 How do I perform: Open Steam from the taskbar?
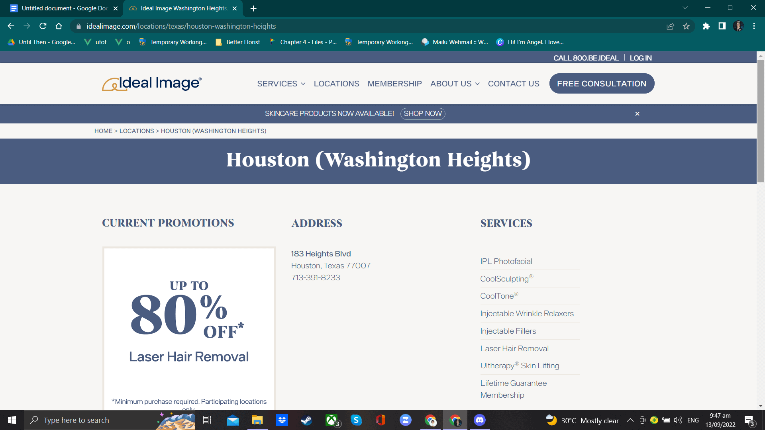[306, 420]
